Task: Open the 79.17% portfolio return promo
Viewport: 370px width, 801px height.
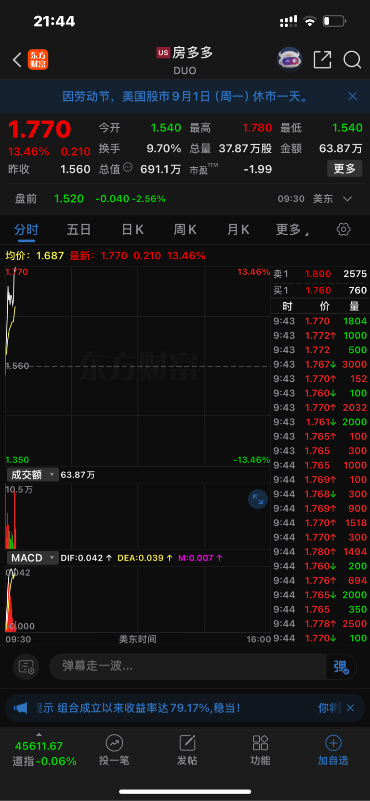Action: point(148,708)
